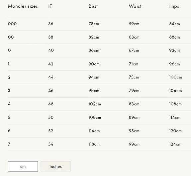Viewport: 191px width, 176px height.
Task: Select the cm unit button
Action: pyautogui.click(x=23, y=166)
